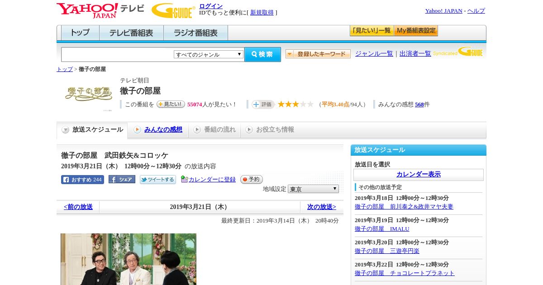The height and width of the screenshot is (285, 543).
Task: Click the Facebook シェア button
Action: click(122, 180)
